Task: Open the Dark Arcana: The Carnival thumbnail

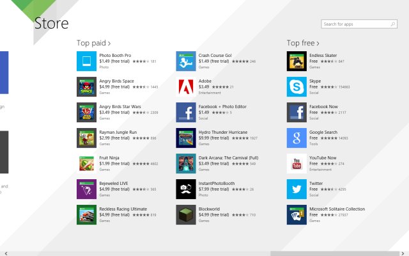Action: pyautogui.click(x=186, y=164)
